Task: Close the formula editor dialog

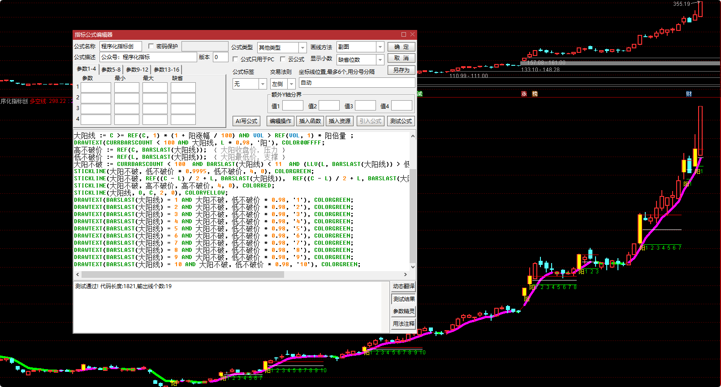Action: (x=413, y=34)
